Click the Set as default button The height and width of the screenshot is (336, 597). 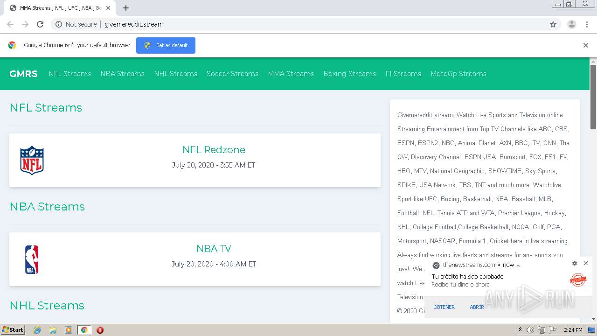click(166, 45)
